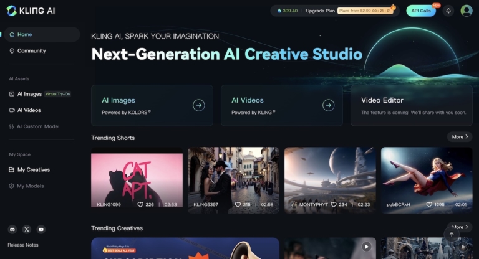This screenshot has width=479, height=259.
Task: Click the arrow on AI Images card
Action: click(198, 105)
